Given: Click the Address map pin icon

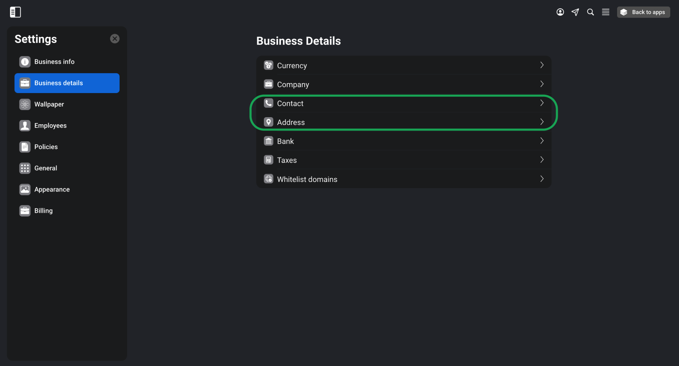Looking at the screenshot, I should pyautogui.click(x=269, y=122).
